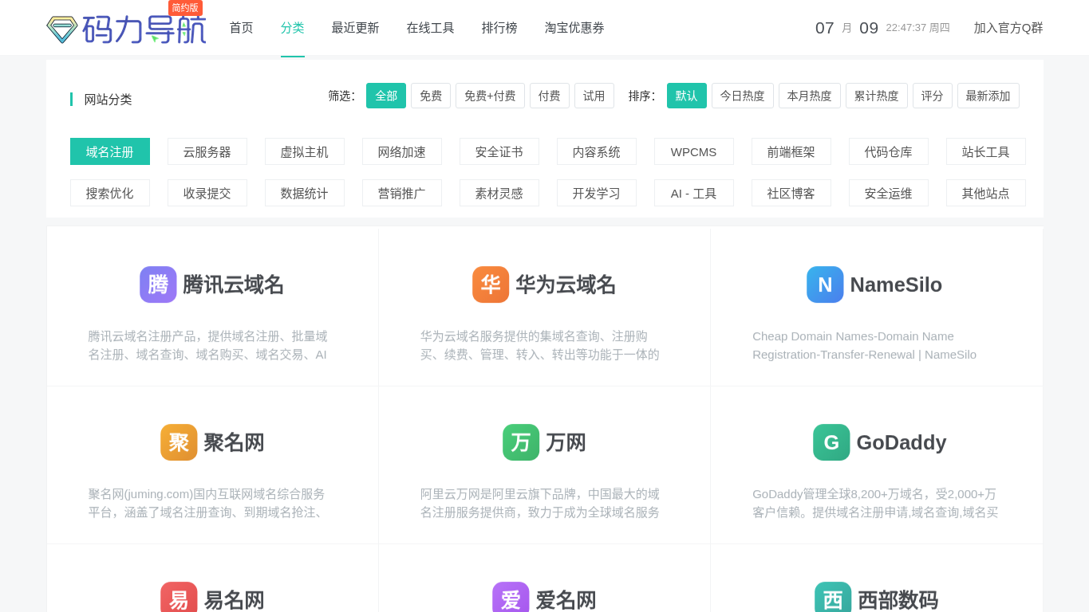Select the 安全运维 category
The image size is (1089, 612).
point(889,193)
